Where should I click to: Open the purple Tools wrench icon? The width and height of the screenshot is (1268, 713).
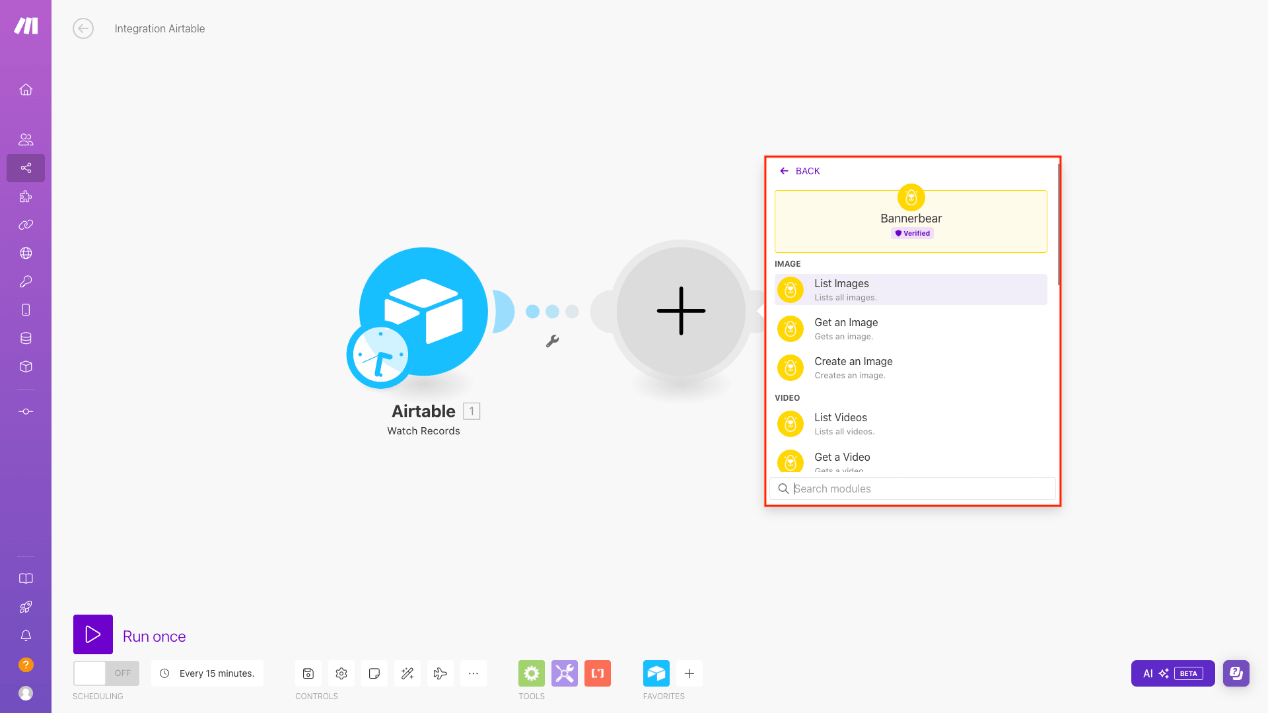(565, 673)
